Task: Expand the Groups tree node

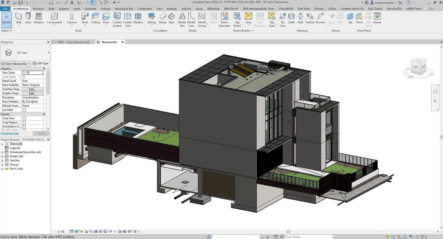Action: tap(2, 165)
